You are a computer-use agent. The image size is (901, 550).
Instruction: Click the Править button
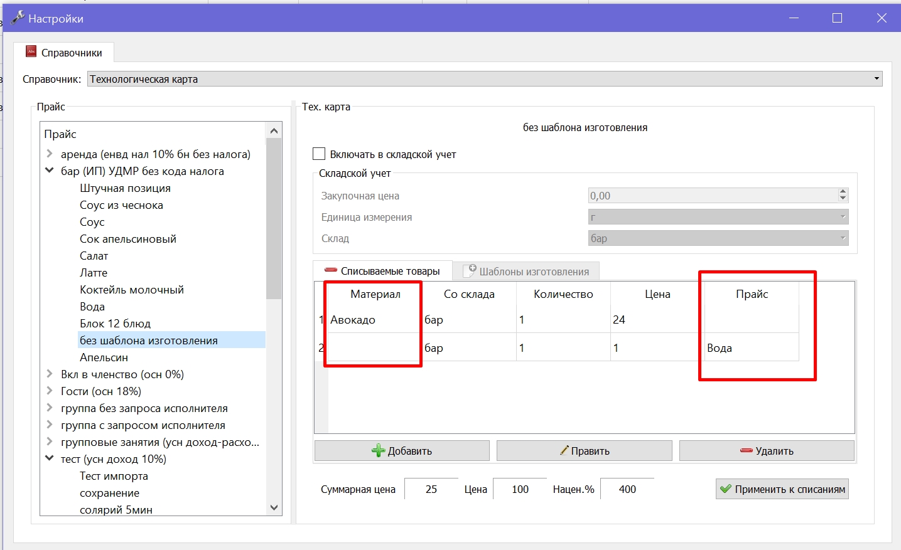584,450
